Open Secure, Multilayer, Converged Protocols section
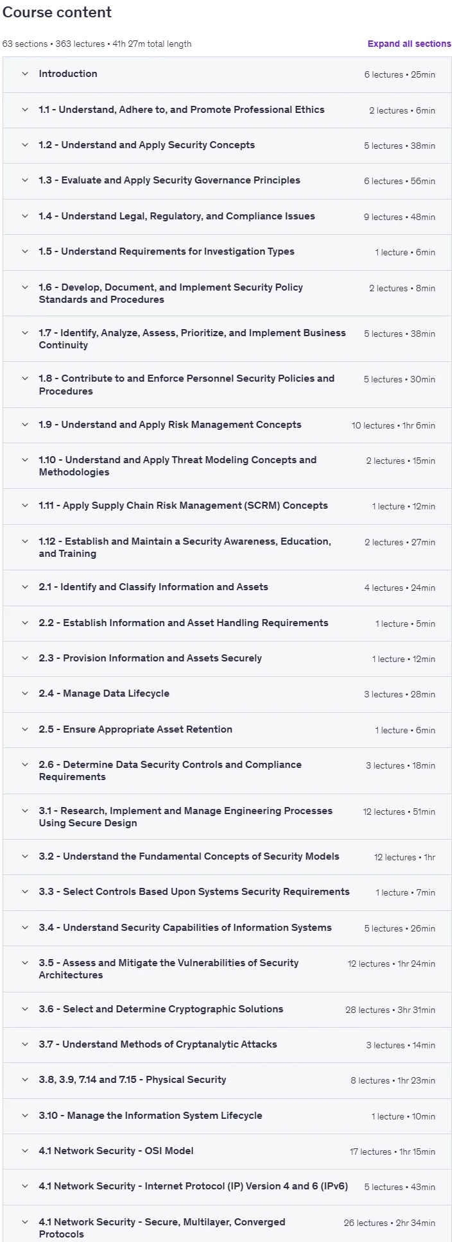455x1242 pixels. (x=227, y=1223)
